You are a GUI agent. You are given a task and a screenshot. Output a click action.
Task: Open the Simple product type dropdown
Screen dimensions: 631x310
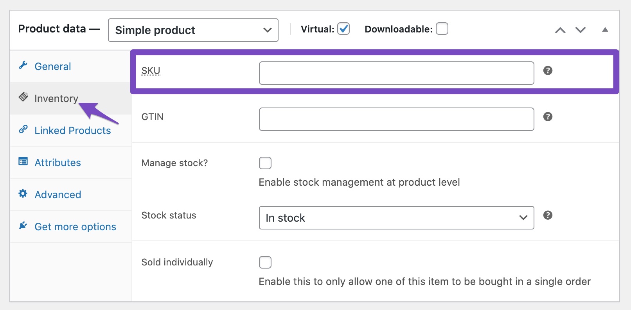(x=193, y=30)
